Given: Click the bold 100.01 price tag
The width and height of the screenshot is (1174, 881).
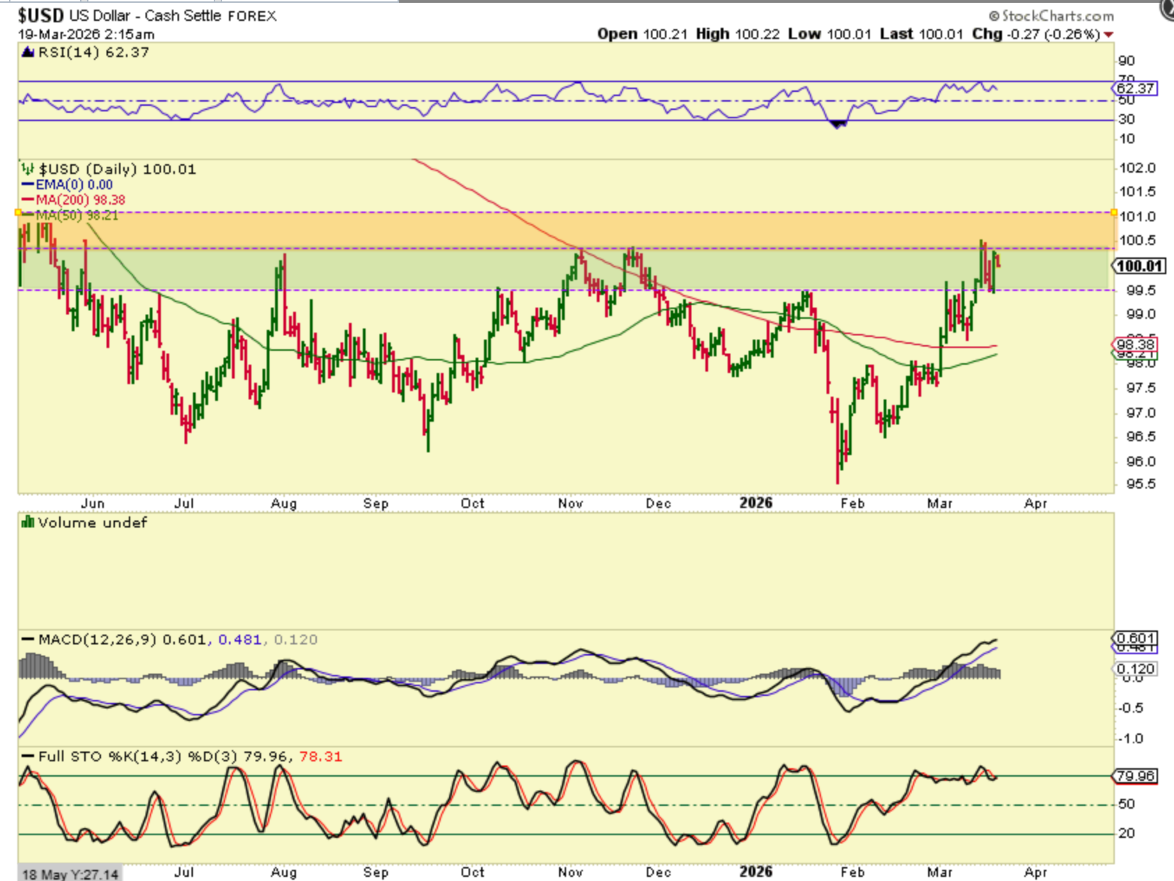Looking at the screenshot, I should point(1138,266).
